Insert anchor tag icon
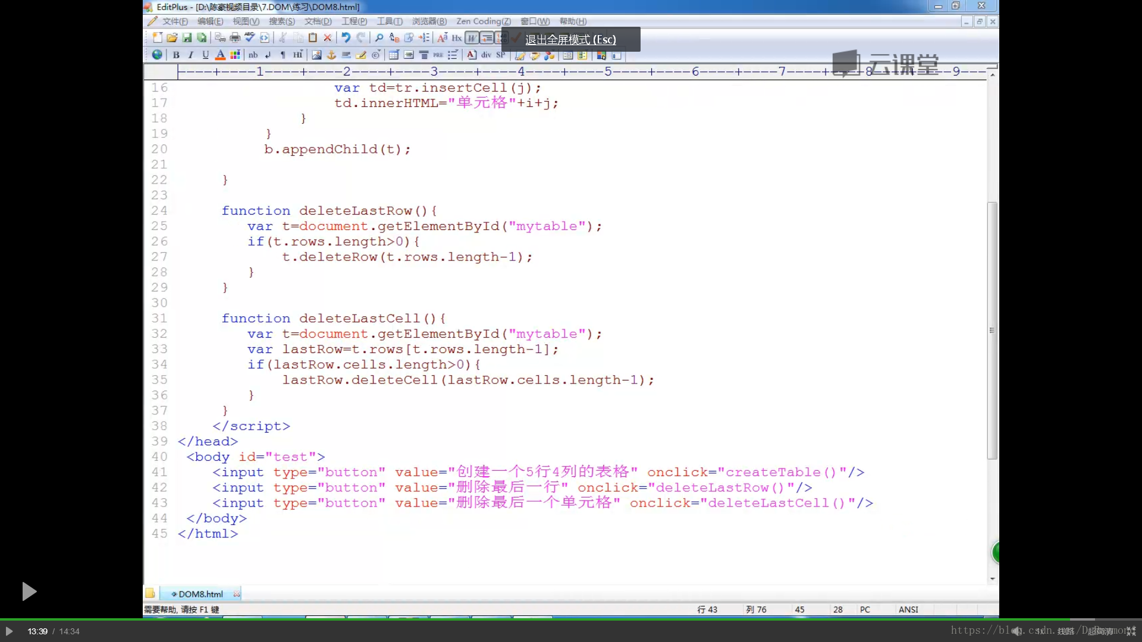 coord(331,55)
